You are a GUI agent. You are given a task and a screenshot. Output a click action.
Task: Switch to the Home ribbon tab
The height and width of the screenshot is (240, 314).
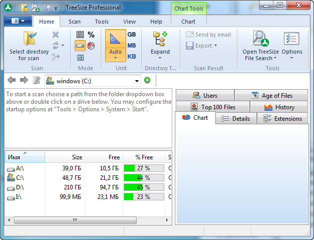click(x=47, y=22)
